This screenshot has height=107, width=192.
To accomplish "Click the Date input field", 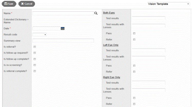I will point(46,29).
